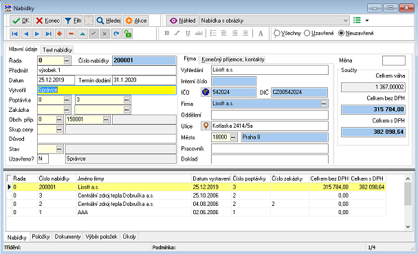Screen dimensions: 418x254
Task: Click the globe icon next to IČO
Action: tap(206, 92)
